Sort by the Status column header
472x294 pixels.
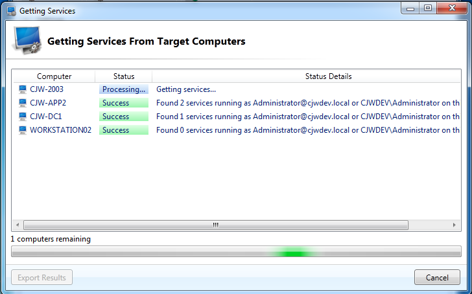123,76
